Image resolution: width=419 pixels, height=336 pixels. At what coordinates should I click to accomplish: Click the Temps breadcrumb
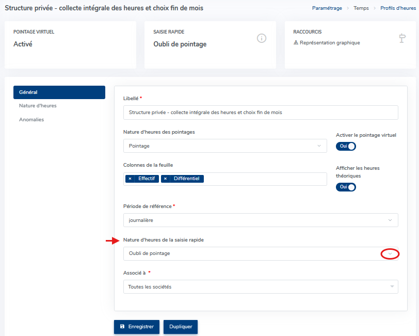(361, 8)
